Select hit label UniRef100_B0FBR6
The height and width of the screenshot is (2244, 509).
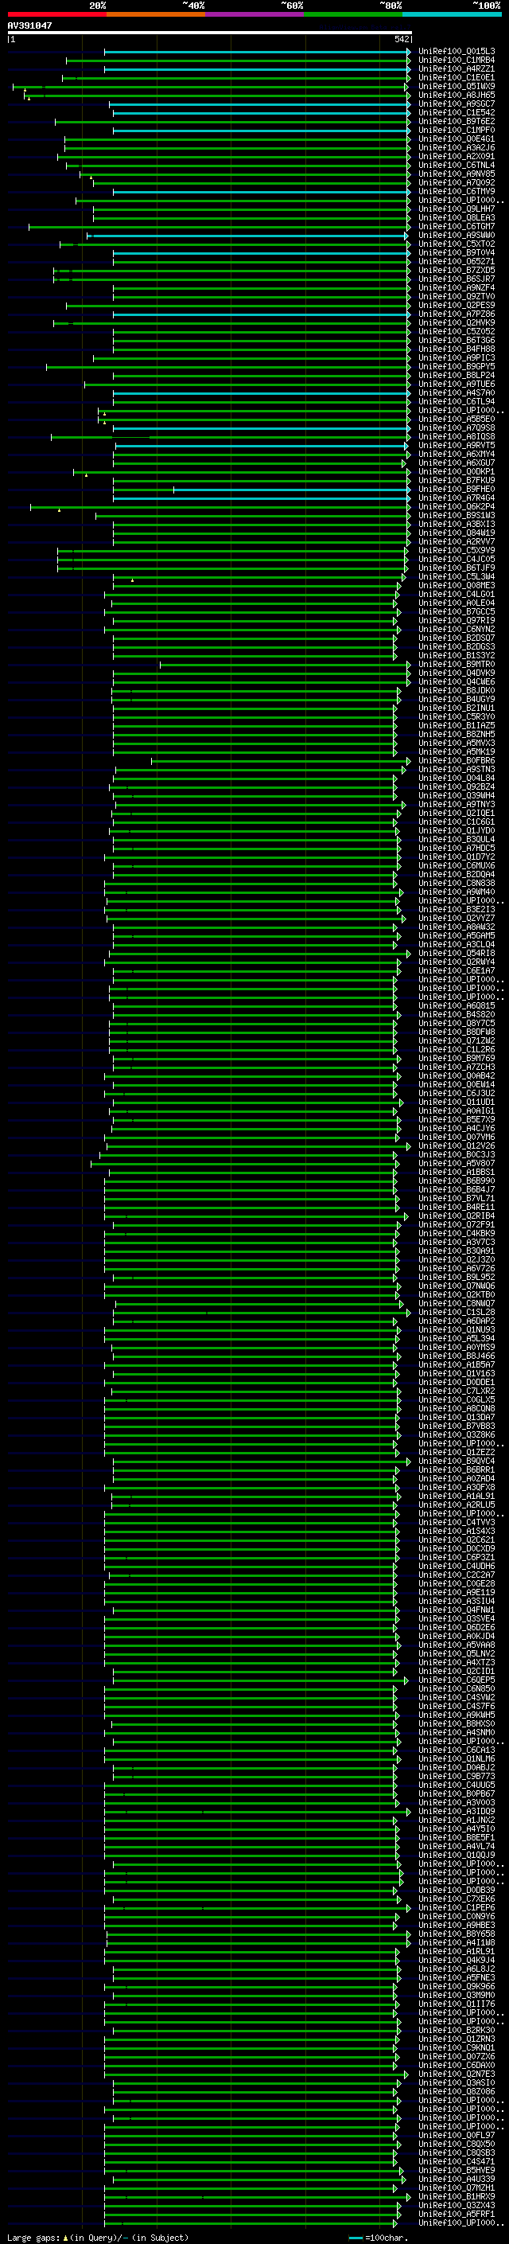coord(456,760)
